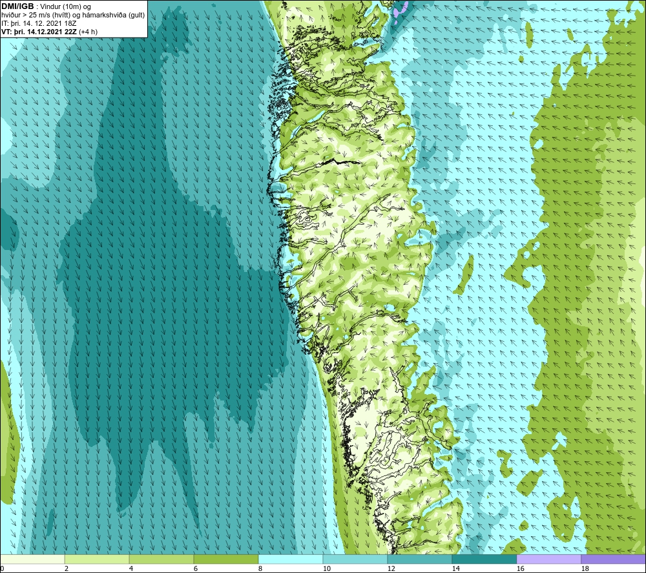
Task: Click the 12–14 m/s teal swatch
Action: [420, 559]
